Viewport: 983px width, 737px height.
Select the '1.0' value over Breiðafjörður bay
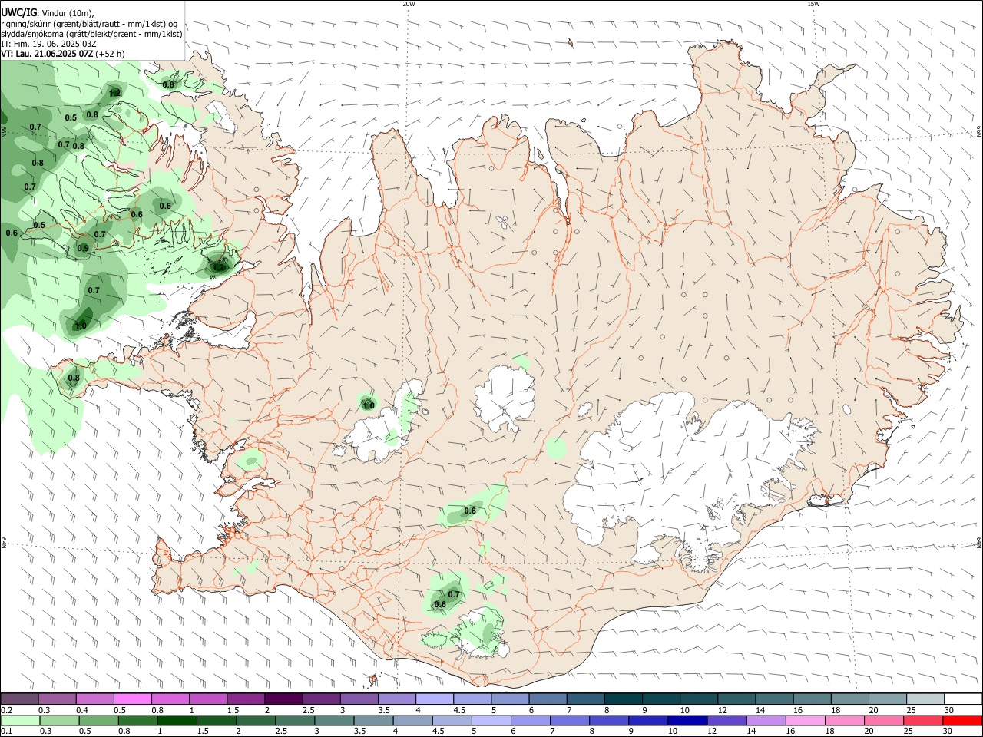point(80,326)
